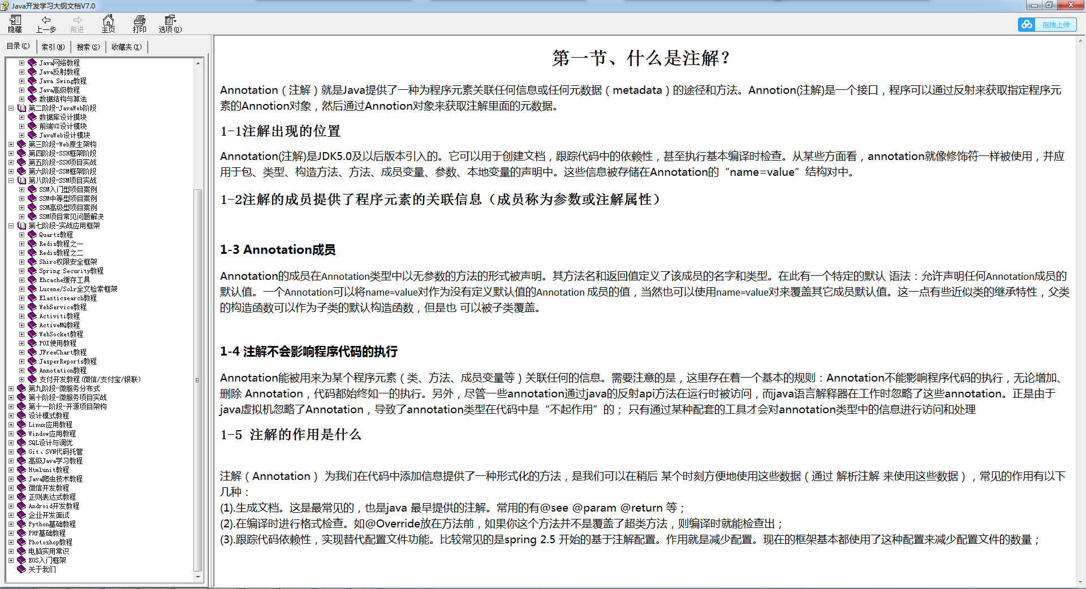Screen dimensions: 1086x589
Task: Click book icon beside Java网络教程
Action: pos(32,63)
